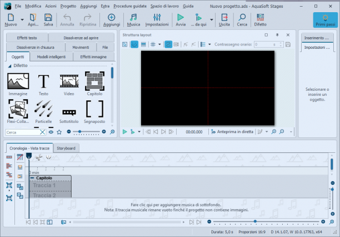Toggle the highlighted blue layout toolbar button
This screenshot has width=340, height=237.
[134, 44]
